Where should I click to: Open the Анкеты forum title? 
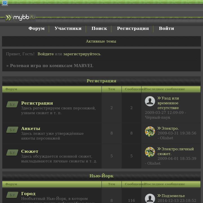coord(31,129)
